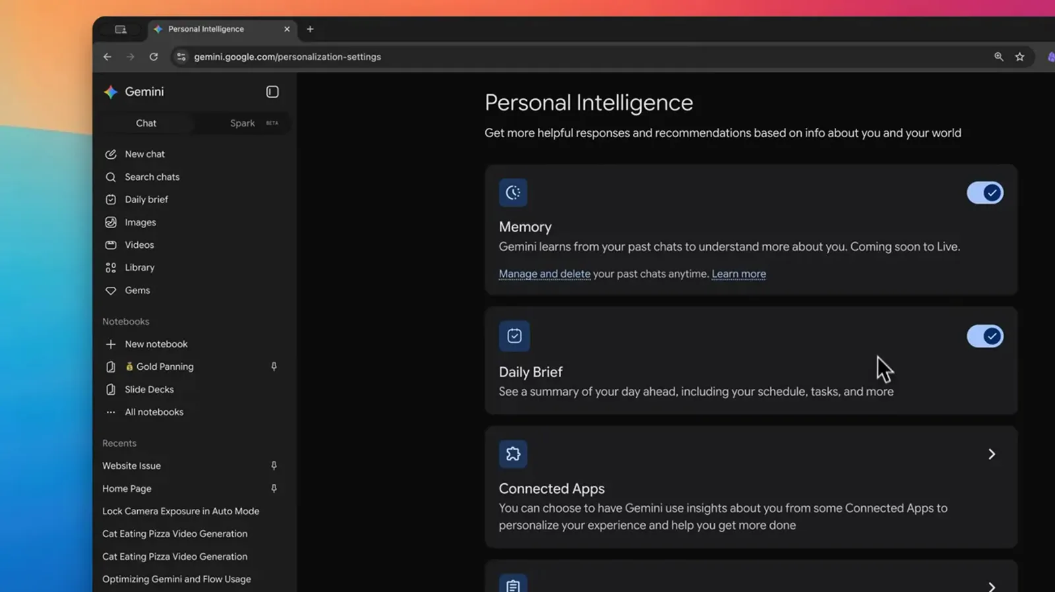Bookmark this page with the star icon
Screen dimensions: 1055x592
tap(1020, 57)
